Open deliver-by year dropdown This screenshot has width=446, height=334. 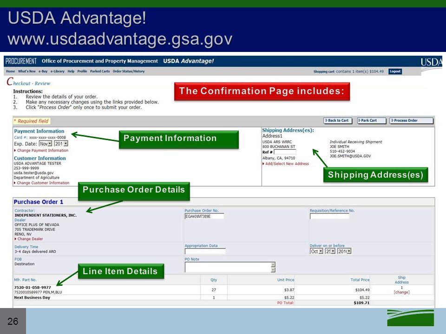coord(344,251)
